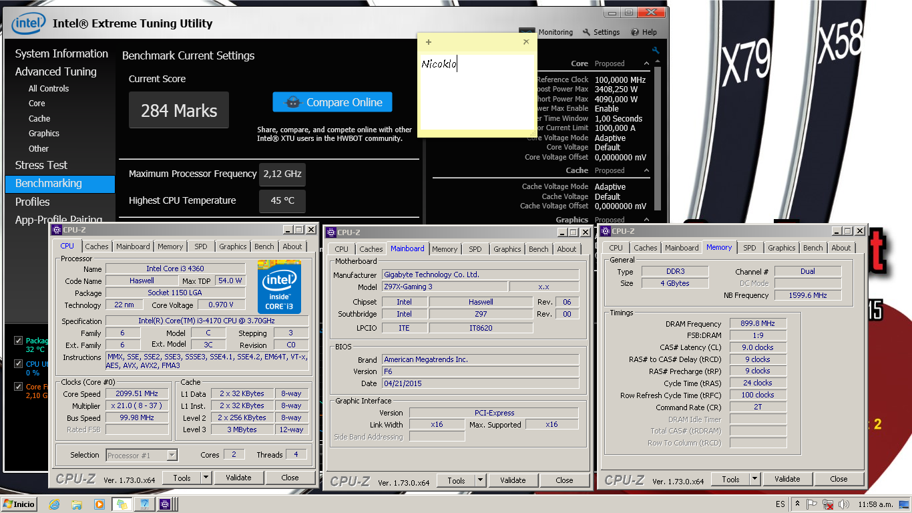Image resolution: width=912 pixels, height=513 pixels.
Task: Click the Compare Online robot icon
Action: click(292, 102)
